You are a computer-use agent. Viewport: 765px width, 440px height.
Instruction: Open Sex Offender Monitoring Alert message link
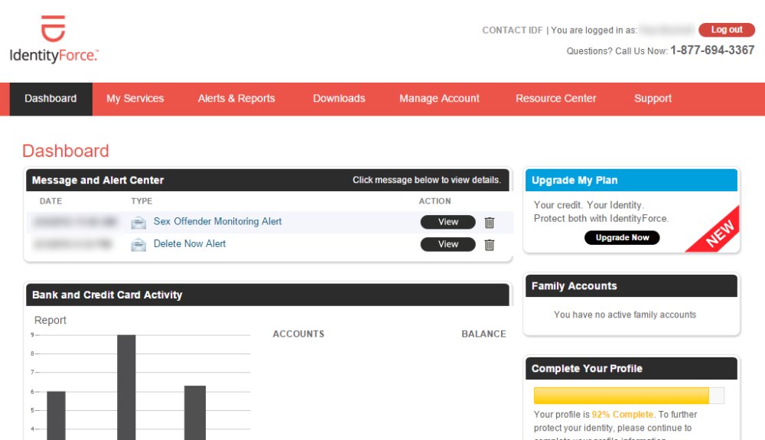(217, 221)
